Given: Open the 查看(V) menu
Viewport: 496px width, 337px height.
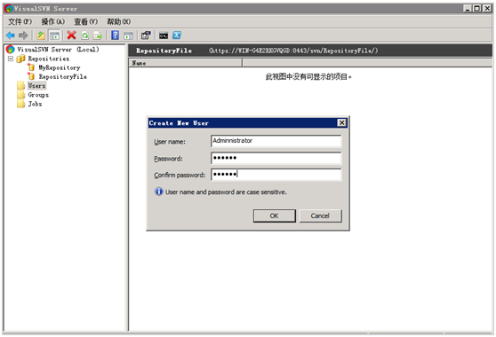Looking at the screenshot, I should [85, 22].
